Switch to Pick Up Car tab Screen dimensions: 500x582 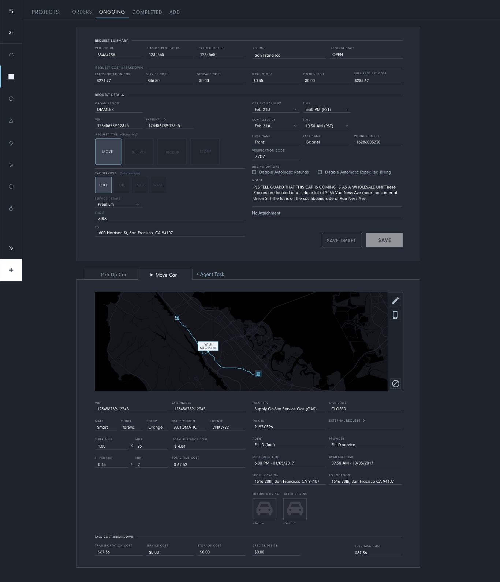pyautogui.click(x=111, y=275)
